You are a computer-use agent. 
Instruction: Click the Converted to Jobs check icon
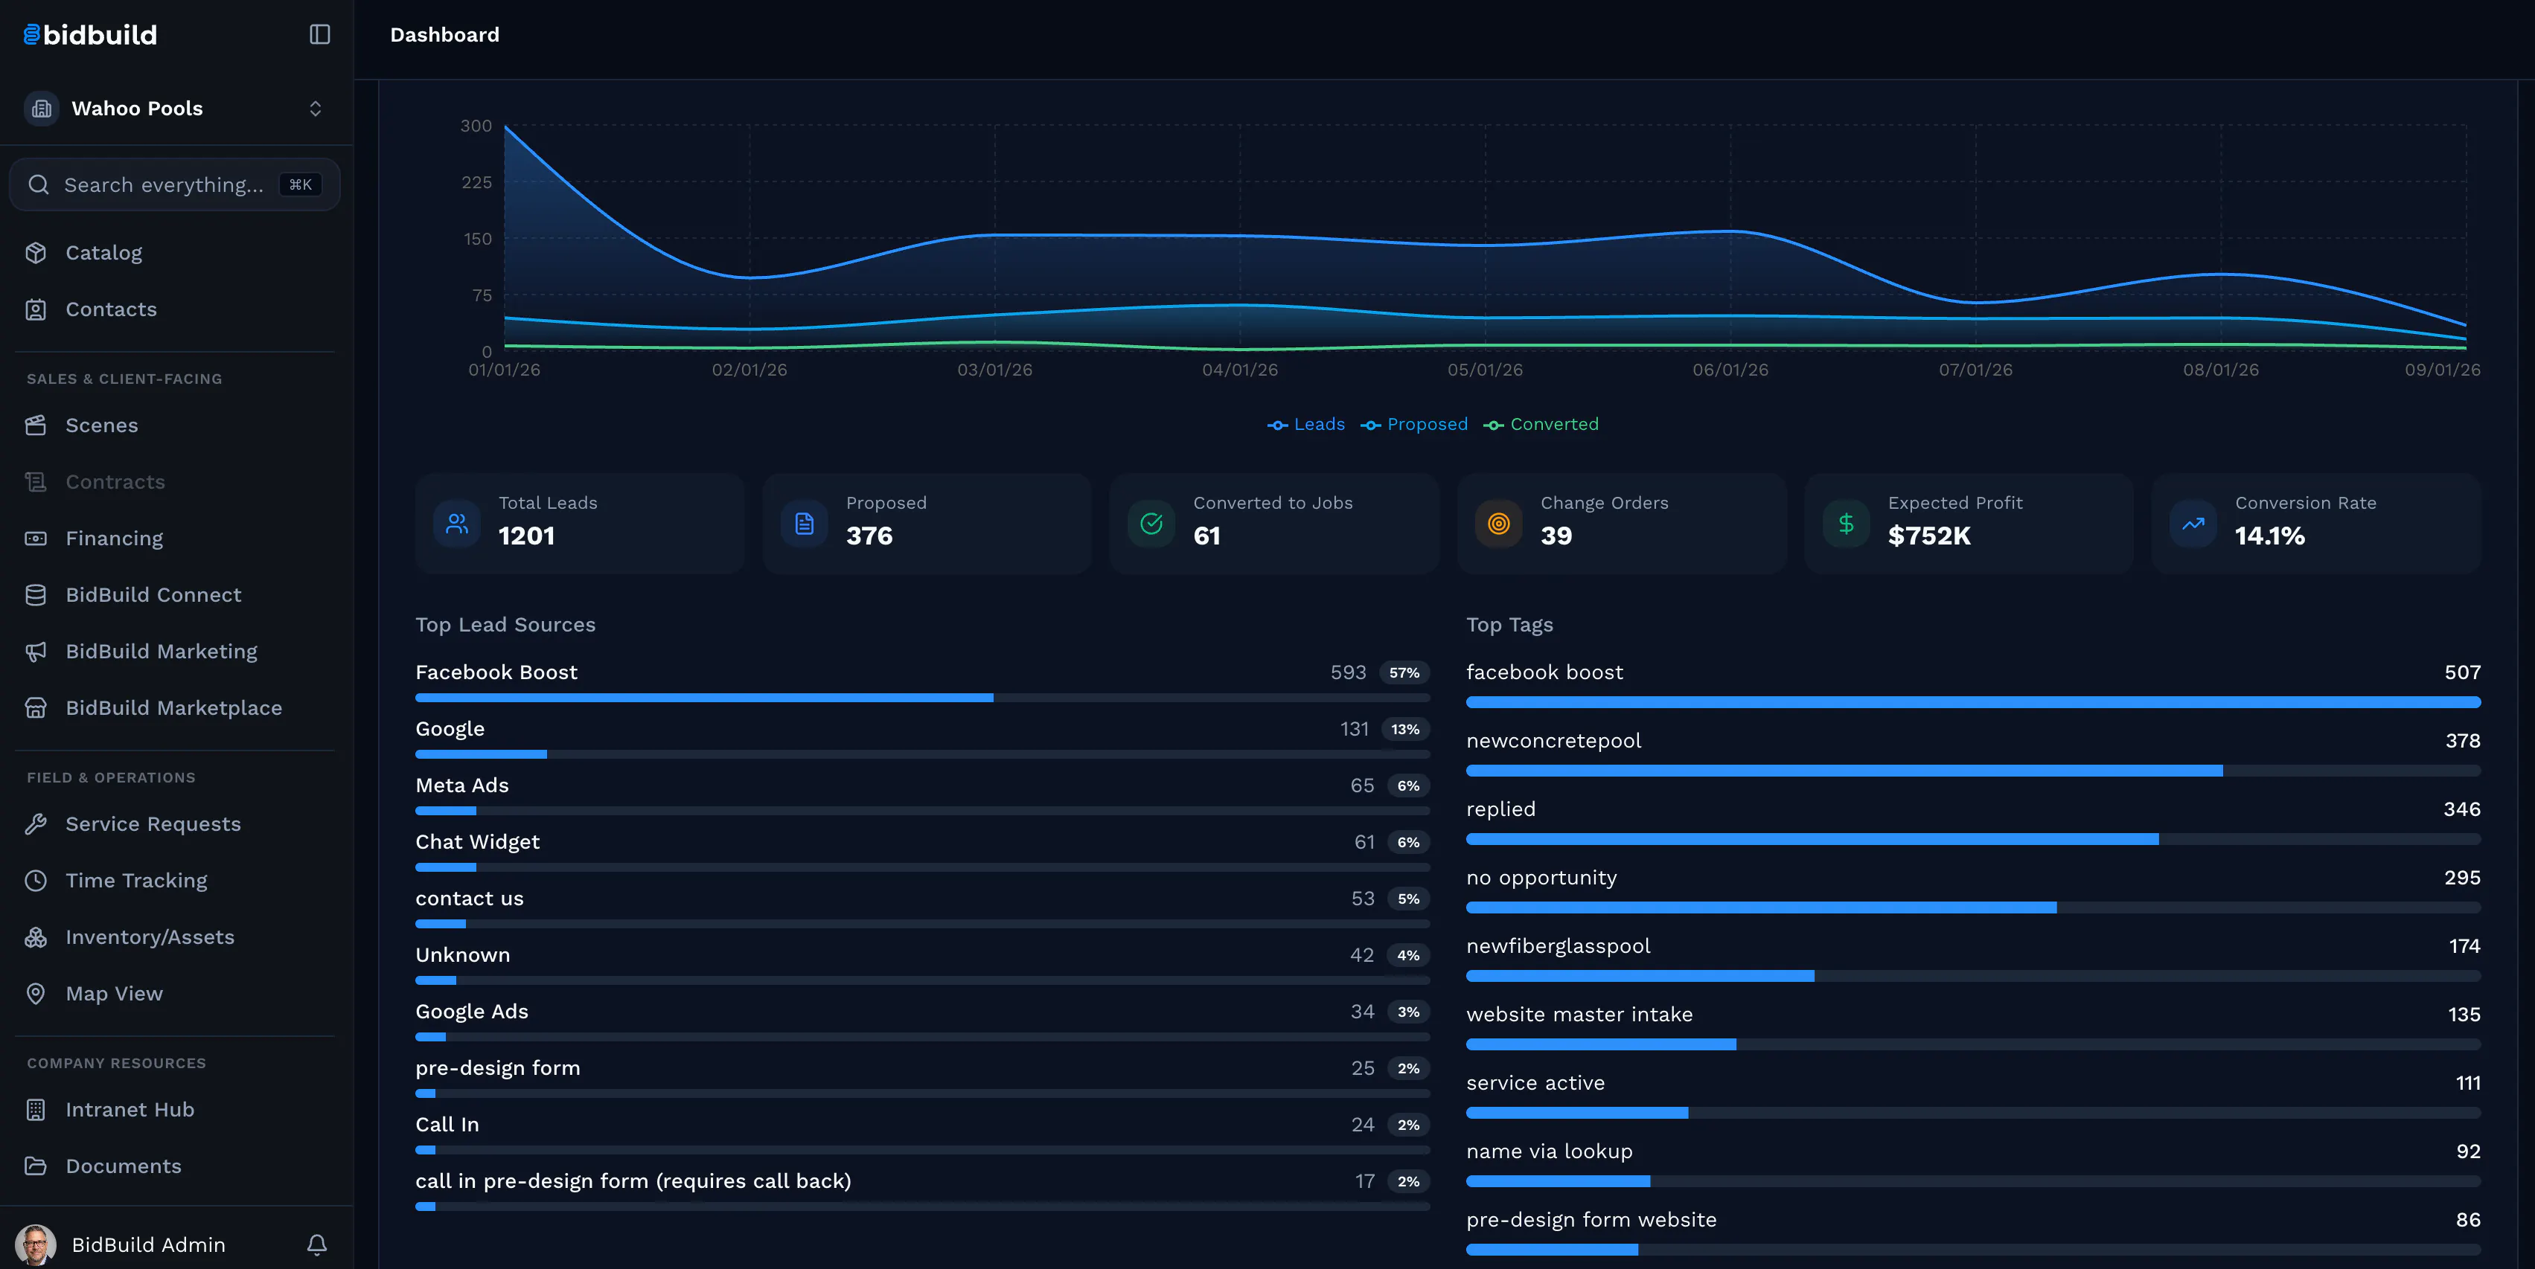click(1151, 524)
